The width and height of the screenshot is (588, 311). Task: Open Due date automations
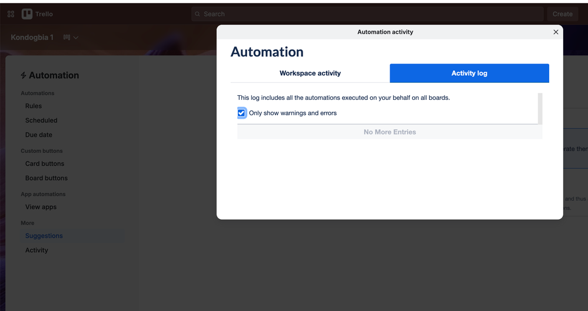[x=39, y=135]
